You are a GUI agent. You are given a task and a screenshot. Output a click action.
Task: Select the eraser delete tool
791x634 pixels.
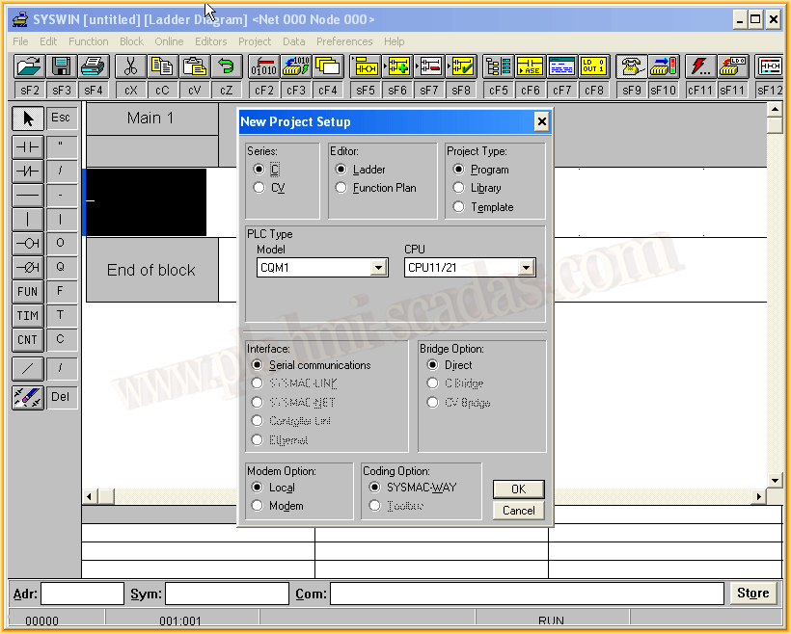coord(28,397)
